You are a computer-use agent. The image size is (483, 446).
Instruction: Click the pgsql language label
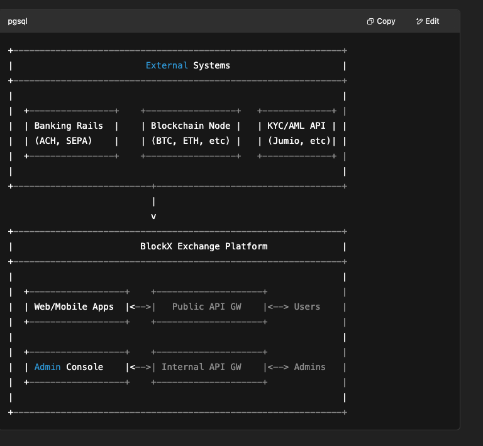click(18, 21)
